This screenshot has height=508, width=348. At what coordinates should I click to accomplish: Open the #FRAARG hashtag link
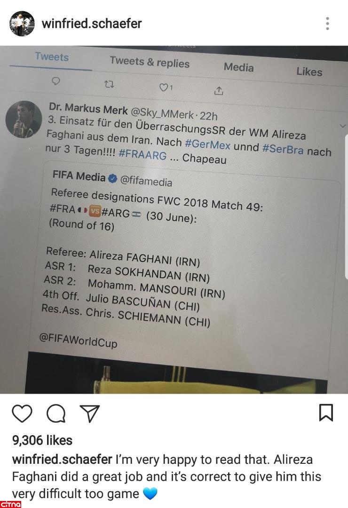142,155
